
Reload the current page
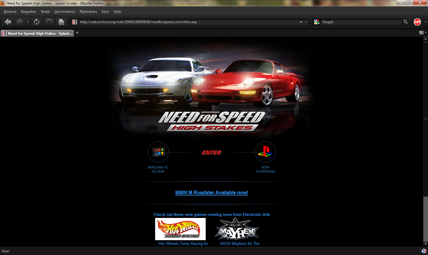(37, 22)
